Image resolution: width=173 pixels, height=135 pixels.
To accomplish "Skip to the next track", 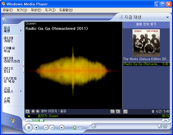I will 52,128.
